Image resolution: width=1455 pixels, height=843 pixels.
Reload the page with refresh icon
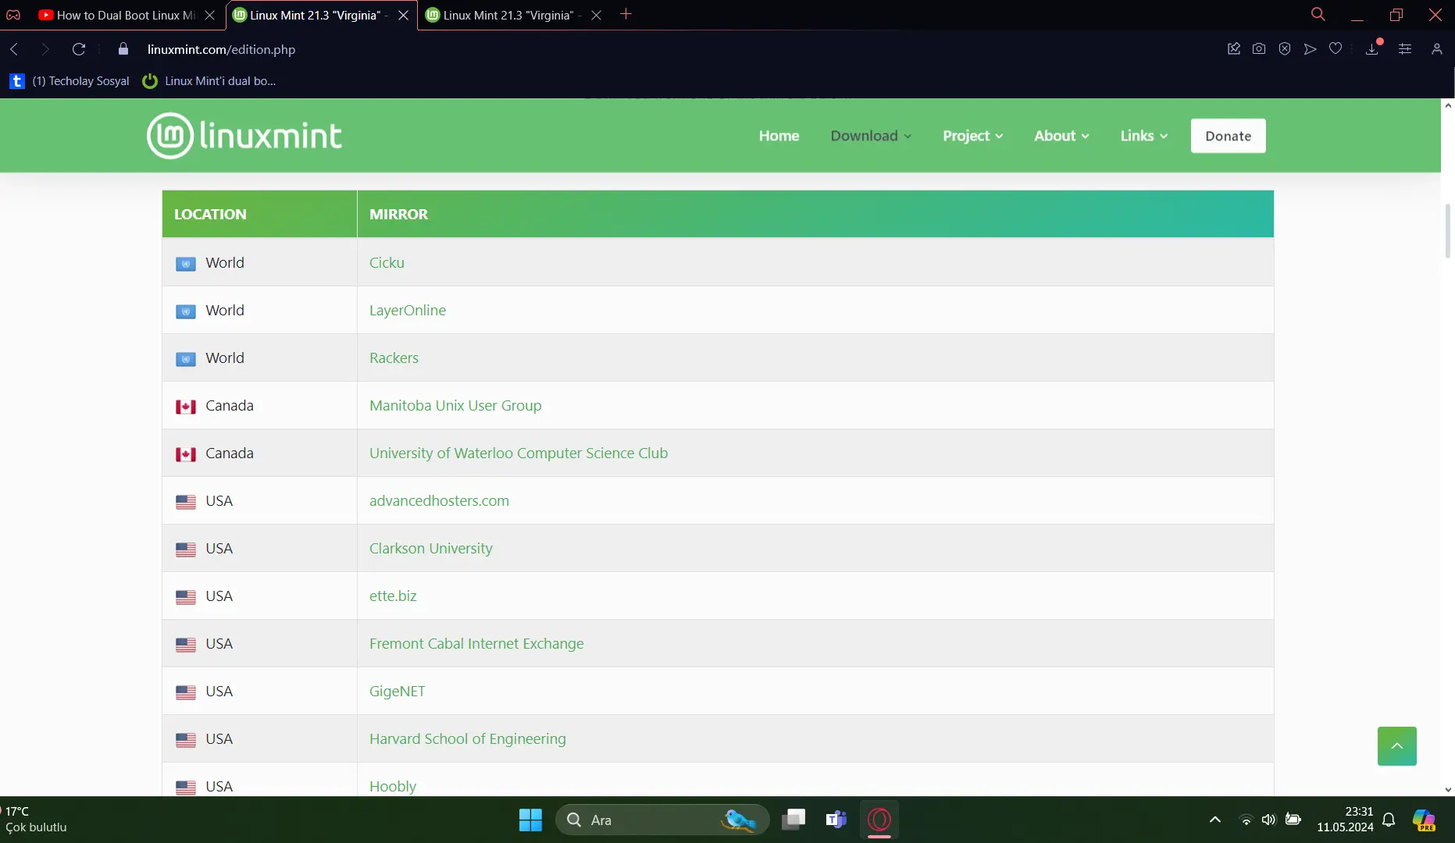coord(79,49)
